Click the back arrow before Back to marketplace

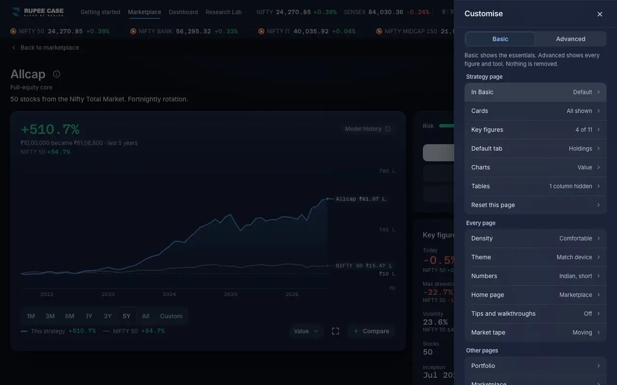point(13,48)
